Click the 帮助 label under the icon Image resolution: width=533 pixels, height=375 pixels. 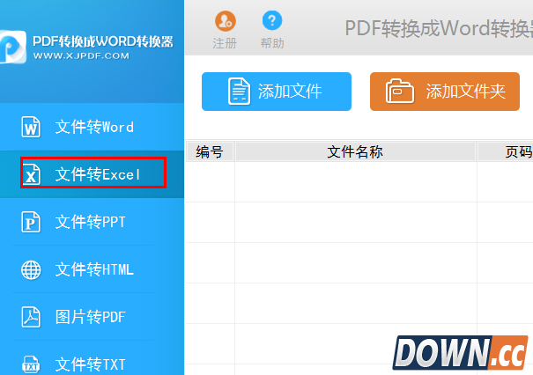[x=272, y=43]
